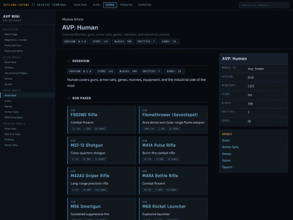
Task: Click the Weyland-Yutani Archive Terminal logo
Action: (x=35, y=5)
